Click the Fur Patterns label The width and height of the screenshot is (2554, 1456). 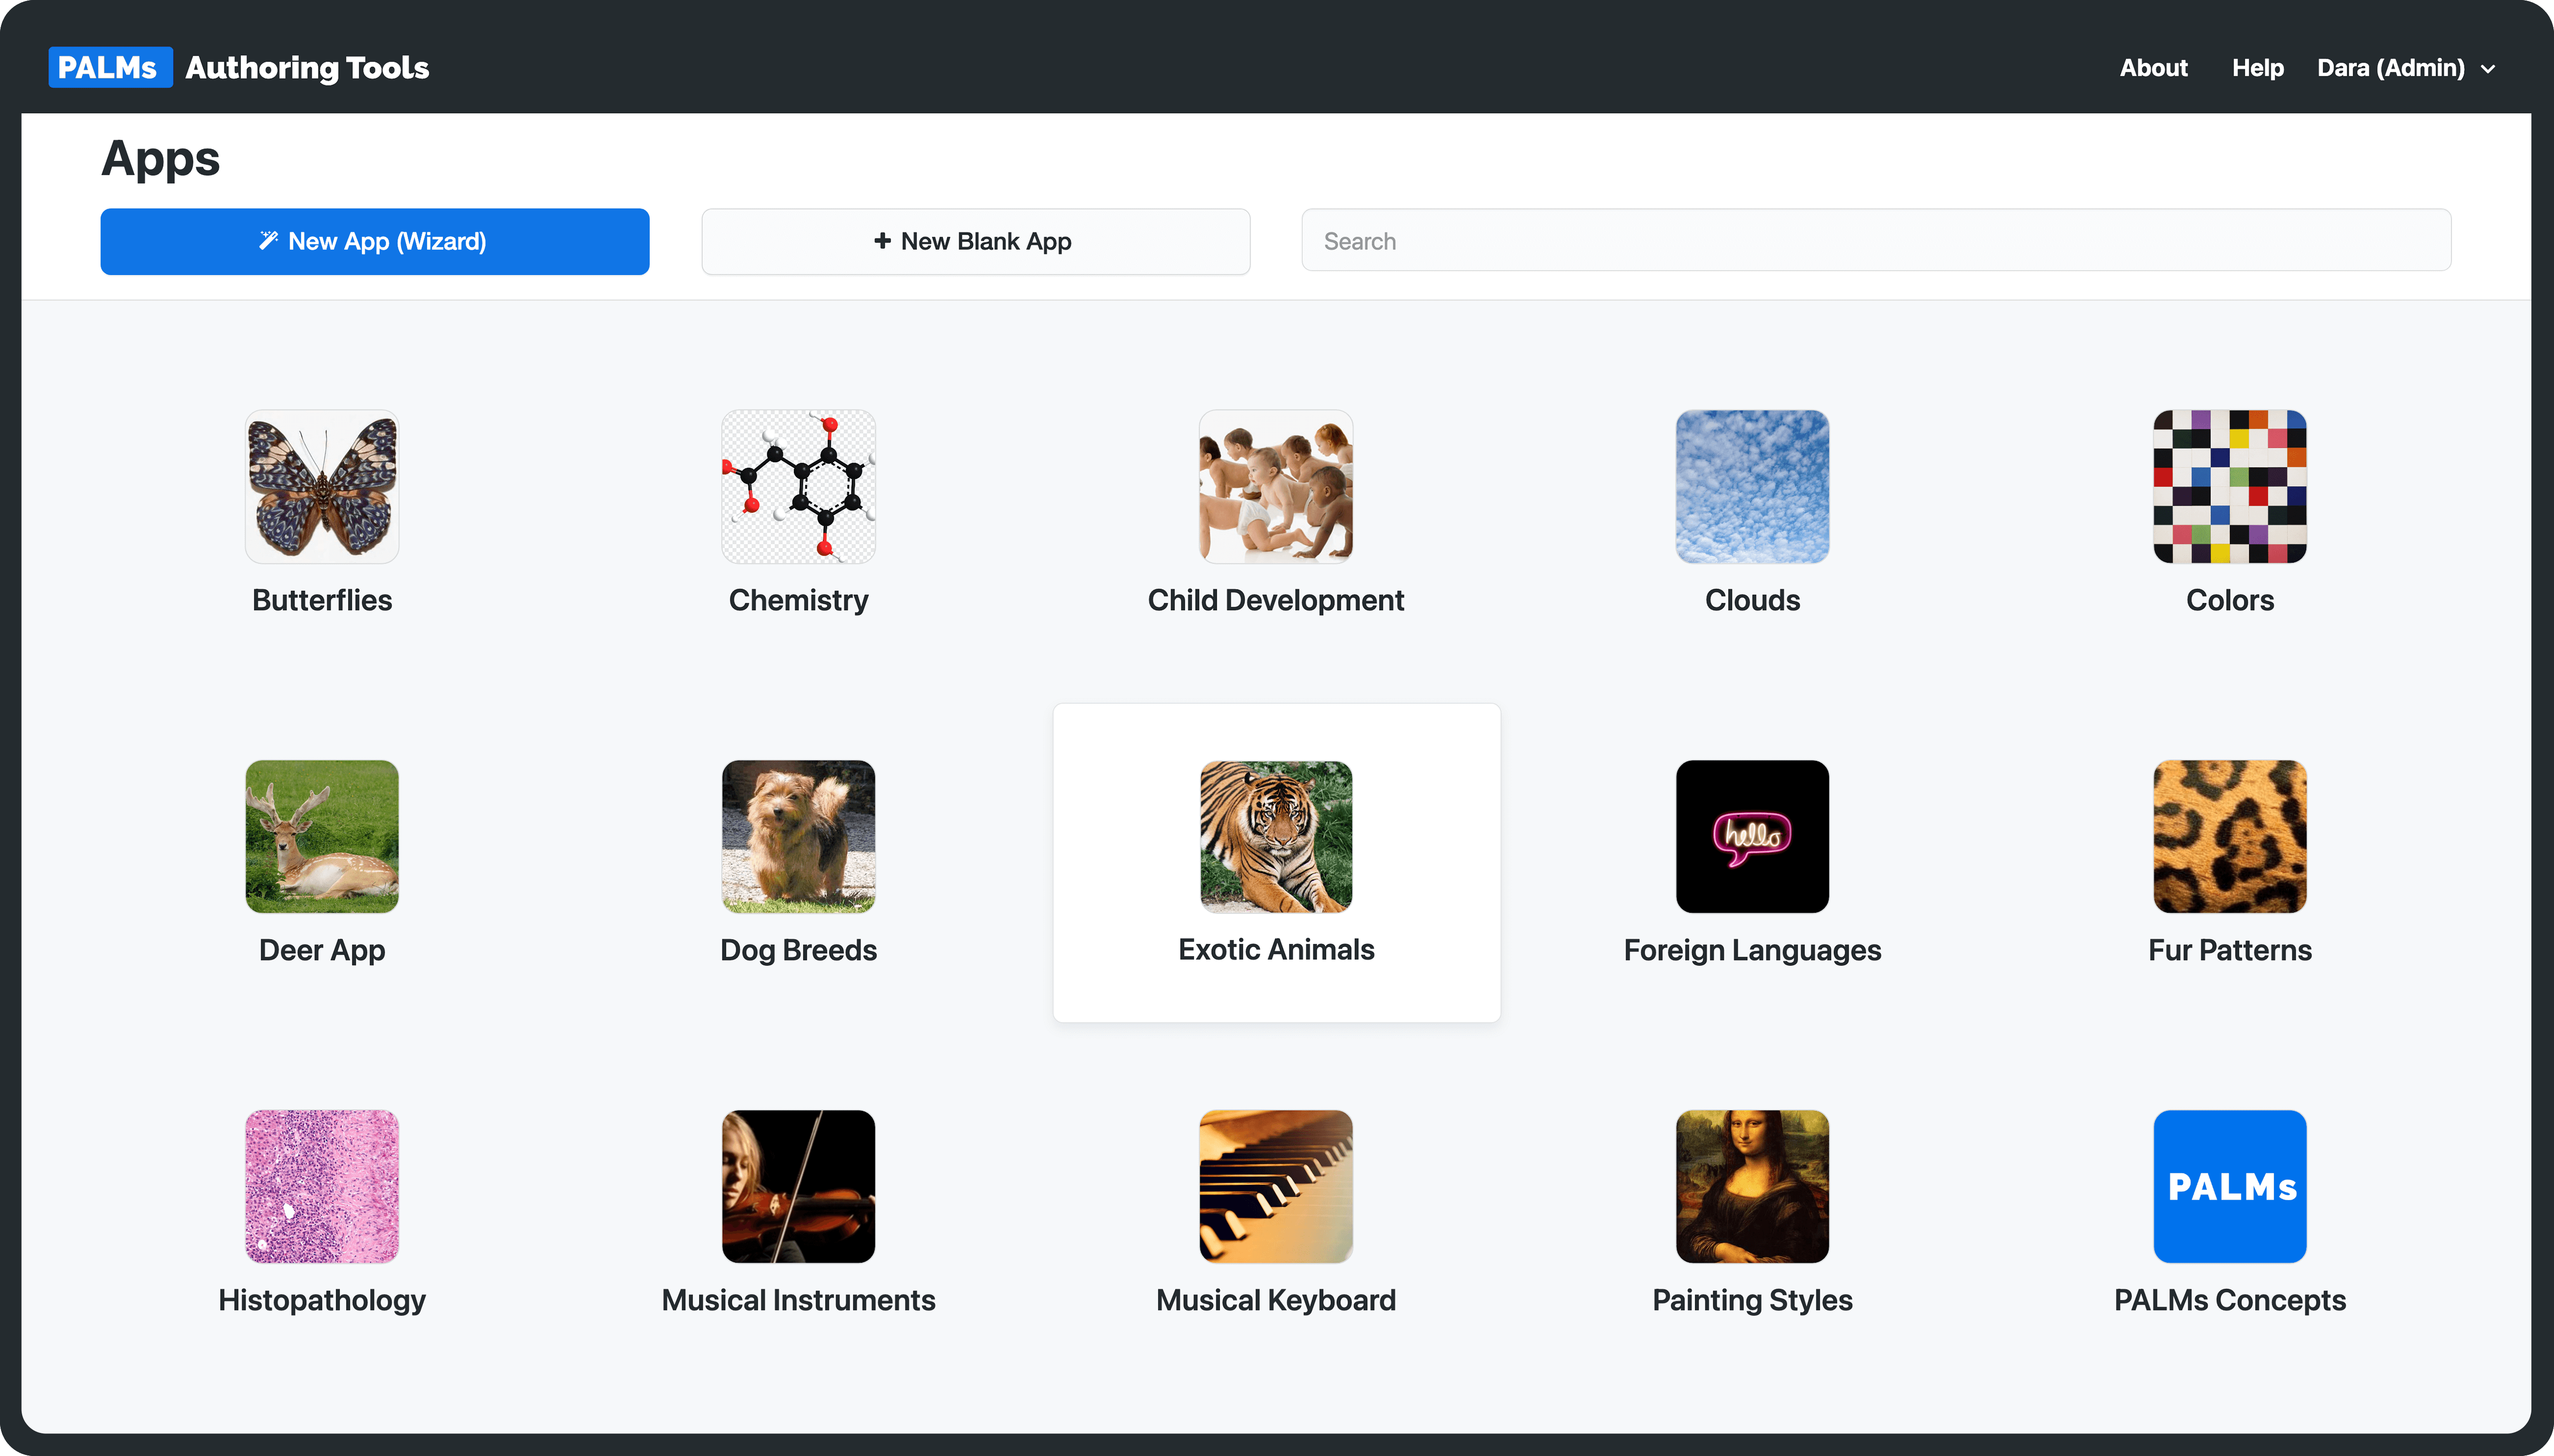tap(2230, 950)
